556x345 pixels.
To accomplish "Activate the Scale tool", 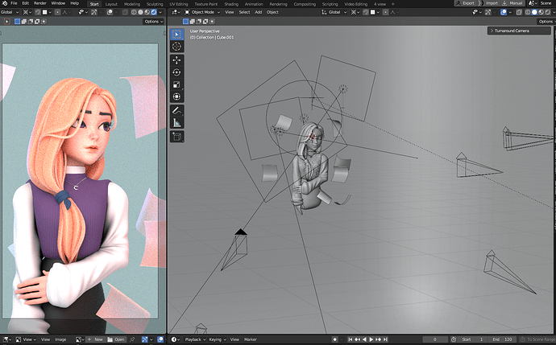I will coord(176,84).
